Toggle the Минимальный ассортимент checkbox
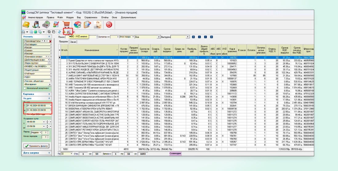338x171 pixels. tap(25, 88)
